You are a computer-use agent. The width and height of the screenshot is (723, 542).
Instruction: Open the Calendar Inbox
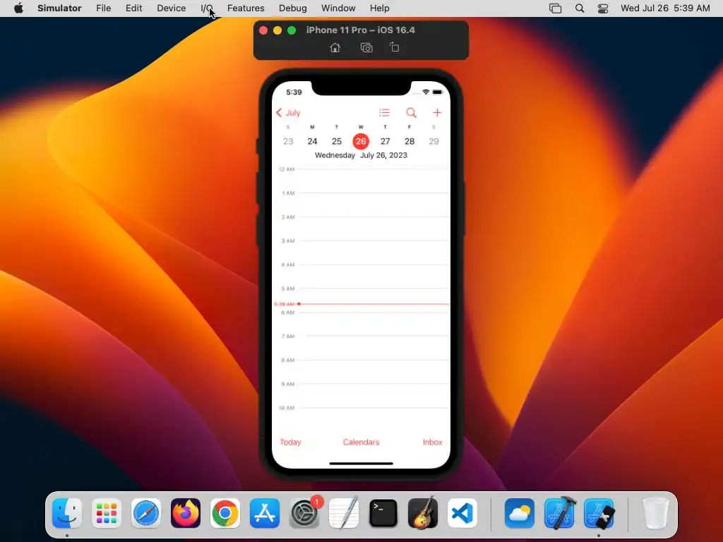(433, 442)
